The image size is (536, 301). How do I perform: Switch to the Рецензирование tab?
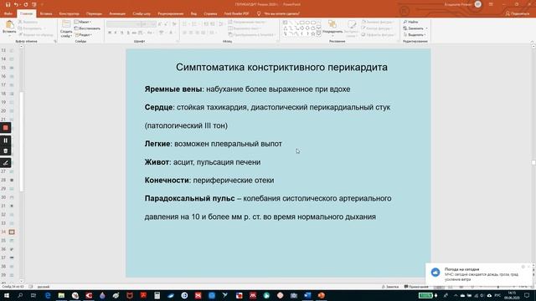click(170, 13)
